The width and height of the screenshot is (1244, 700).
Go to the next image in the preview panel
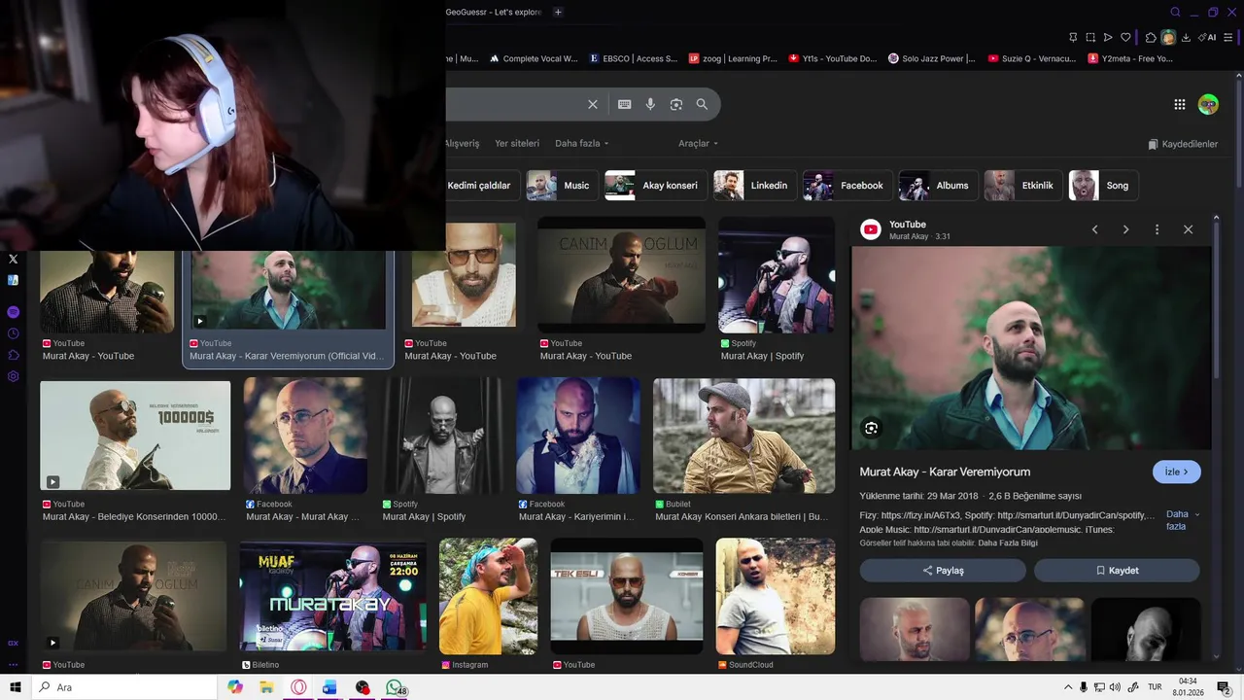(1125, 229)
